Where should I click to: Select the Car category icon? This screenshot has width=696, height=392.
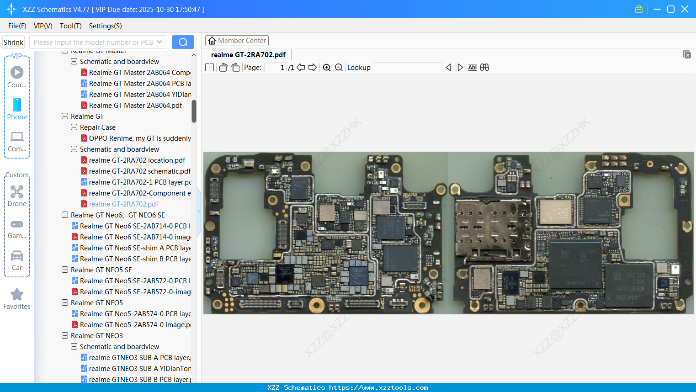tap(17, 256)
